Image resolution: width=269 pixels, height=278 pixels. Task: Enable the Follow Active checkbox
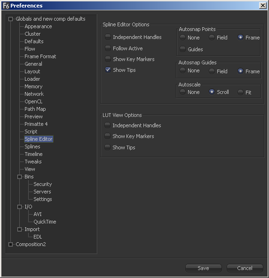point(108,48)
